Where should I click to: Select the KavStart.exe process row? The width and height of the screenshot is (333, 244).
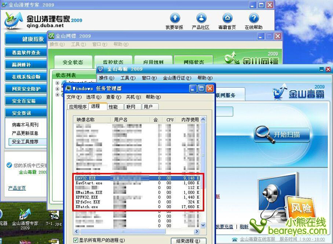pos(138,183)
